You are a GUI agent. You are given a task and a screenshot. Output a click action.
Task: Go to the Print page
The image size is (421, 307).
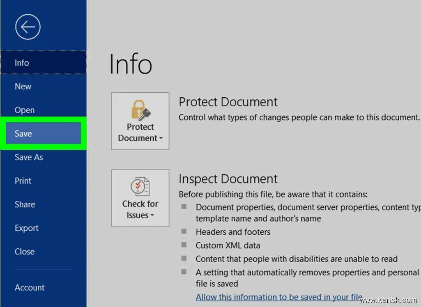tap(23, 181)
